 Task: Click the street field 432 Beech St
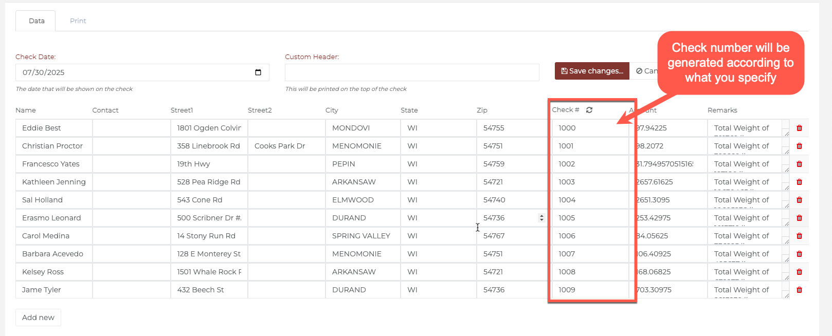209,290
